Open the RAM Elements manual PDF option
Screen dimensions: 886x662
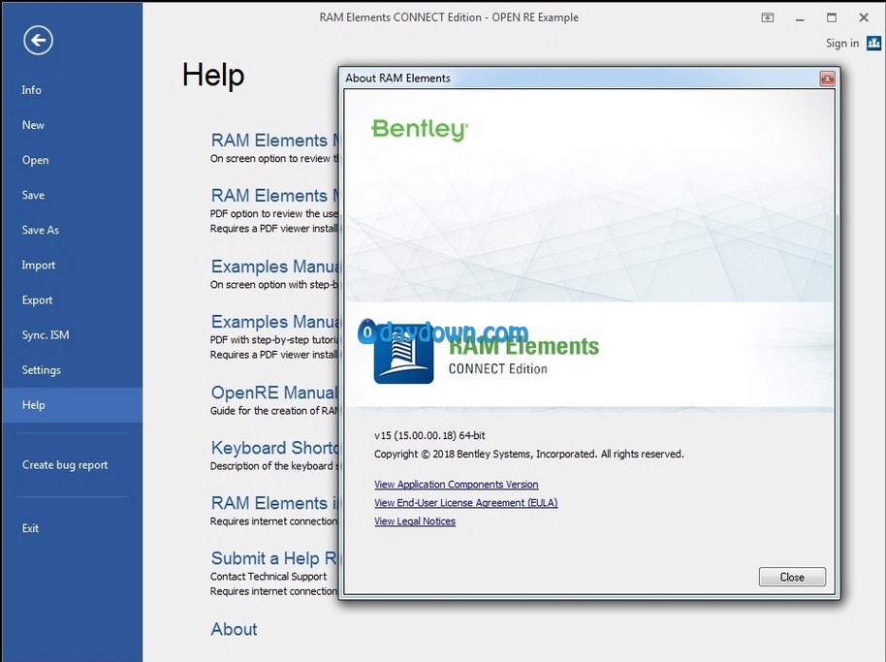[x=273, y=196]
